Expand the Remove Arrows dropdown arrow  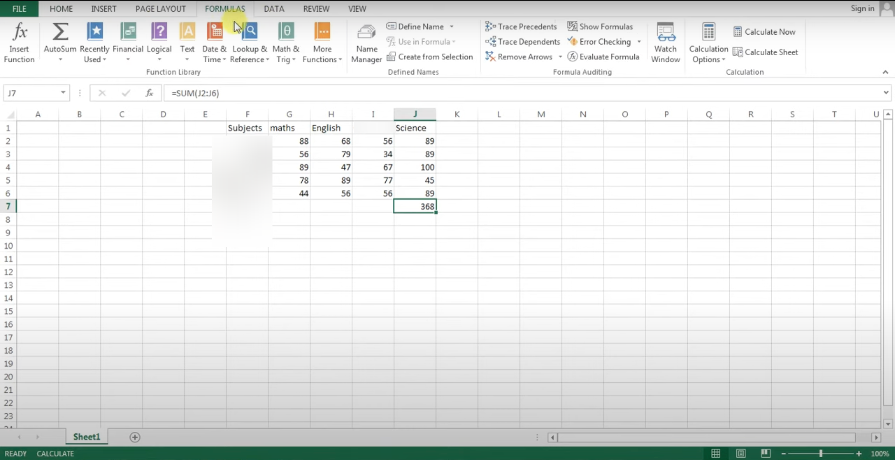coord(560,57)
